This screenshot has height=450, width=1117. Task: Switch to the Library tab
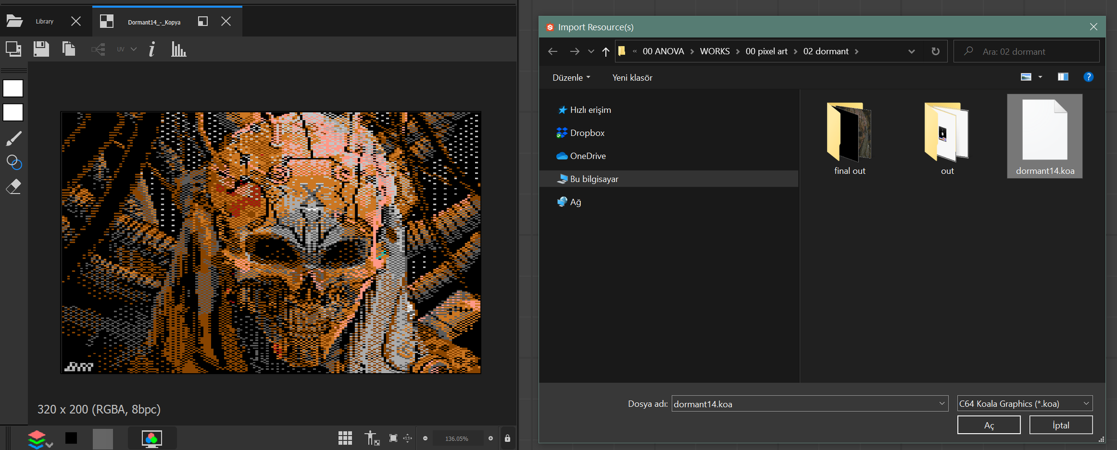(x=45, y=21)
